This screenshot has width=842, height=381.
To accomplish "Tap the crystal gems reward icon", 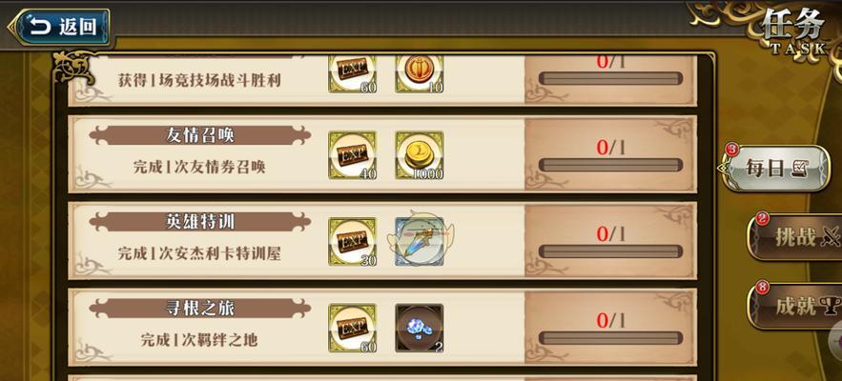I will click(420, 329).
